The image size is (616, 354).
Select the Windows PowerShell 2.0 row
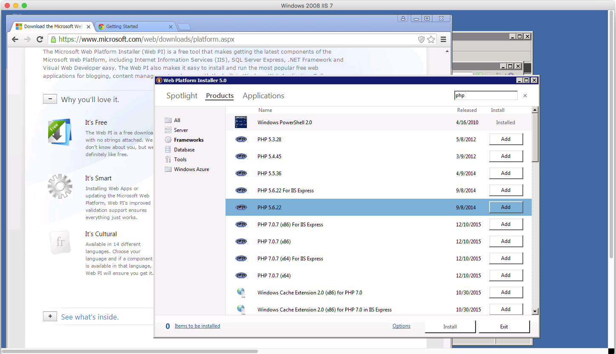378,122
